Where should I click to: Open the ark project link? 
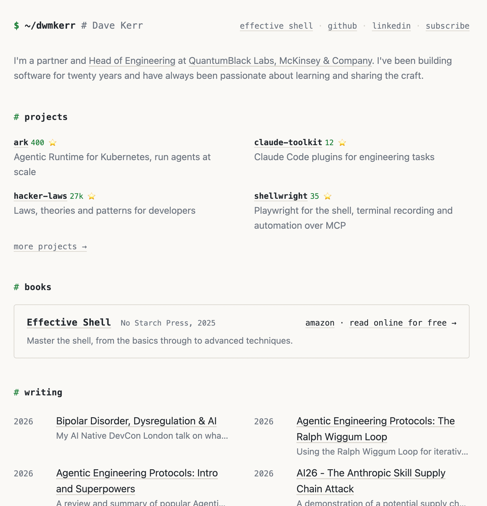[x=21, y=142]
